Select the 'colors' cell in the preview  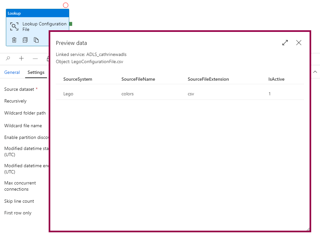click(x=127, y=94)
